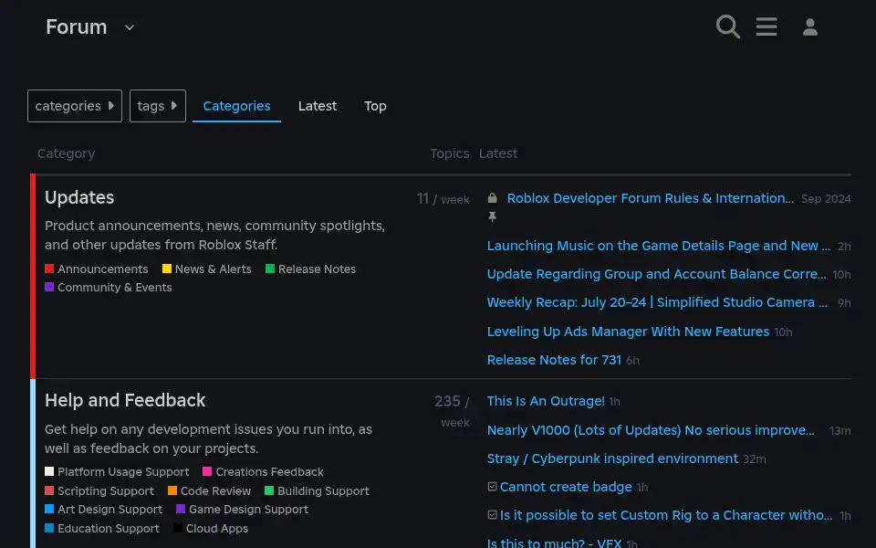The width and height of the screenshot is (876, 548).
Task: Open Weekly Recap: July 20–24 topic
Action: 657,302
